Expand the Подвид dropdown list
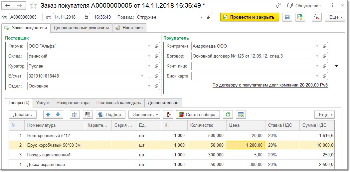350x172 pixels. [201, 17]
